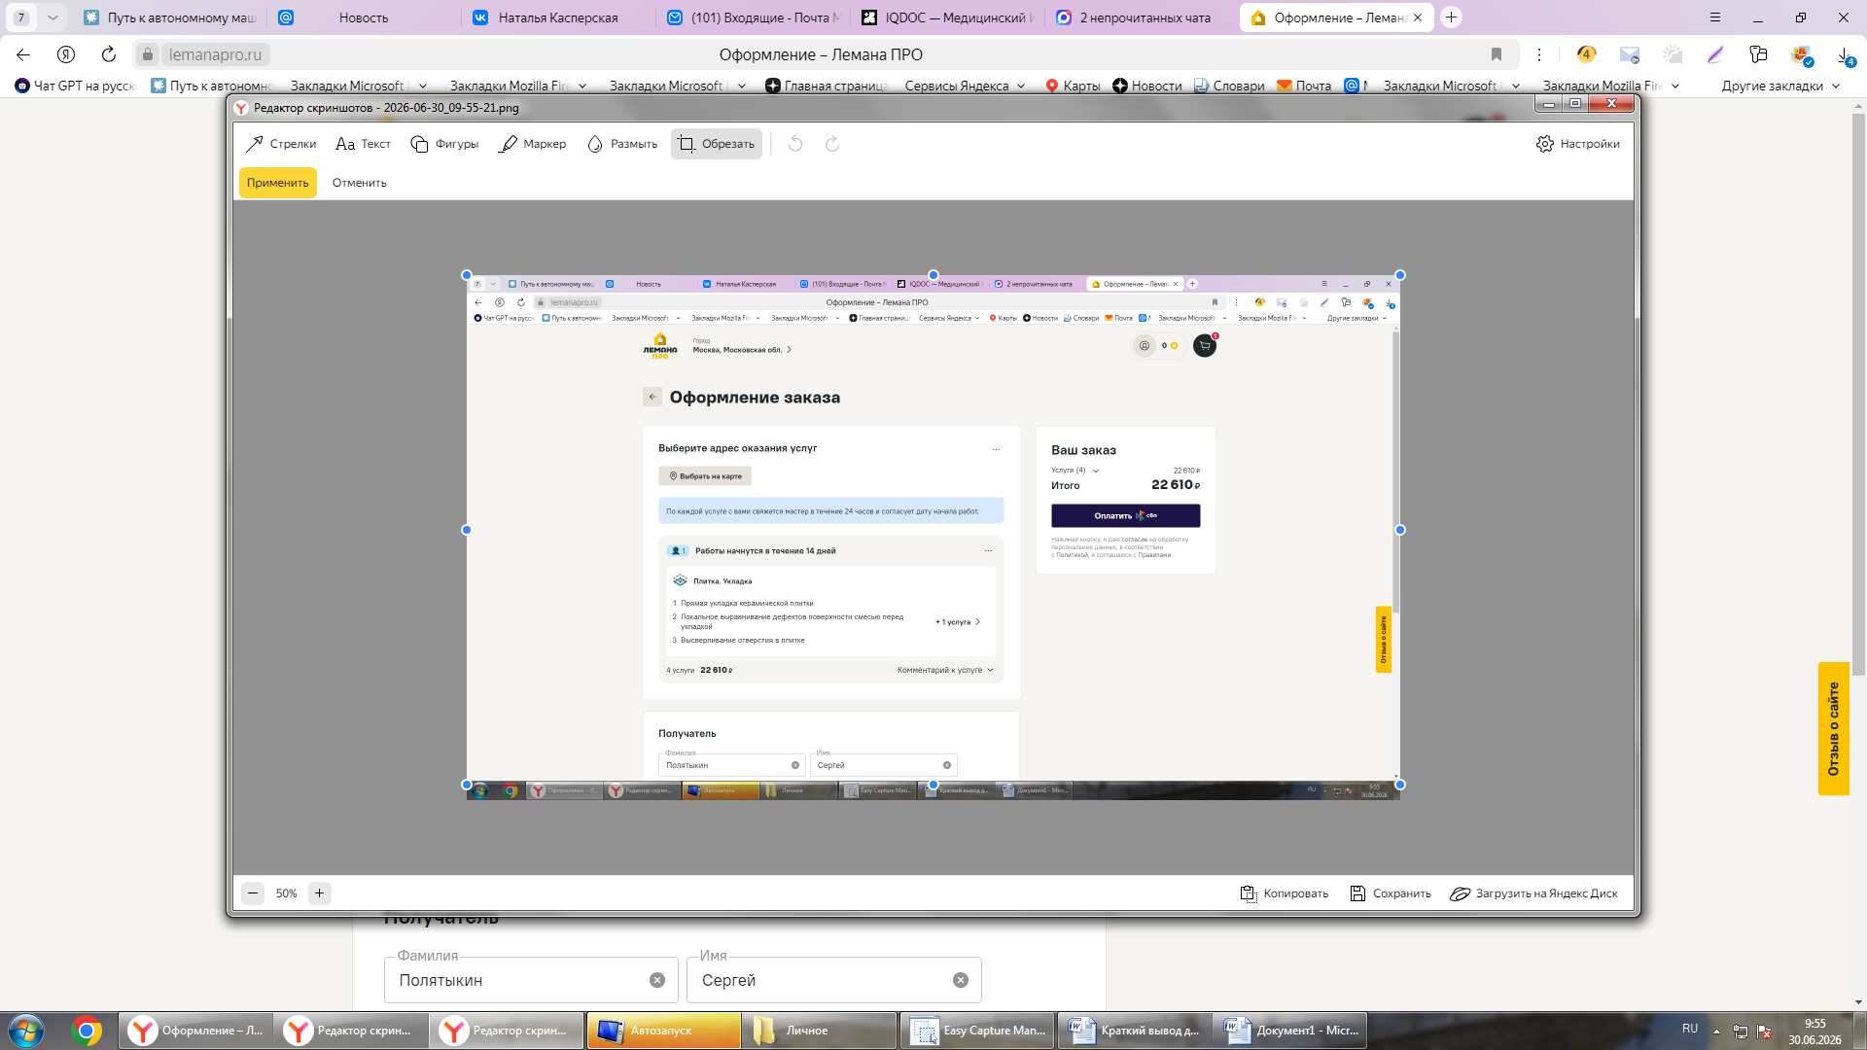The image size is (1867, 1050).
Task: Copy screenshot via Копировать
Action: pos(1285,893)
